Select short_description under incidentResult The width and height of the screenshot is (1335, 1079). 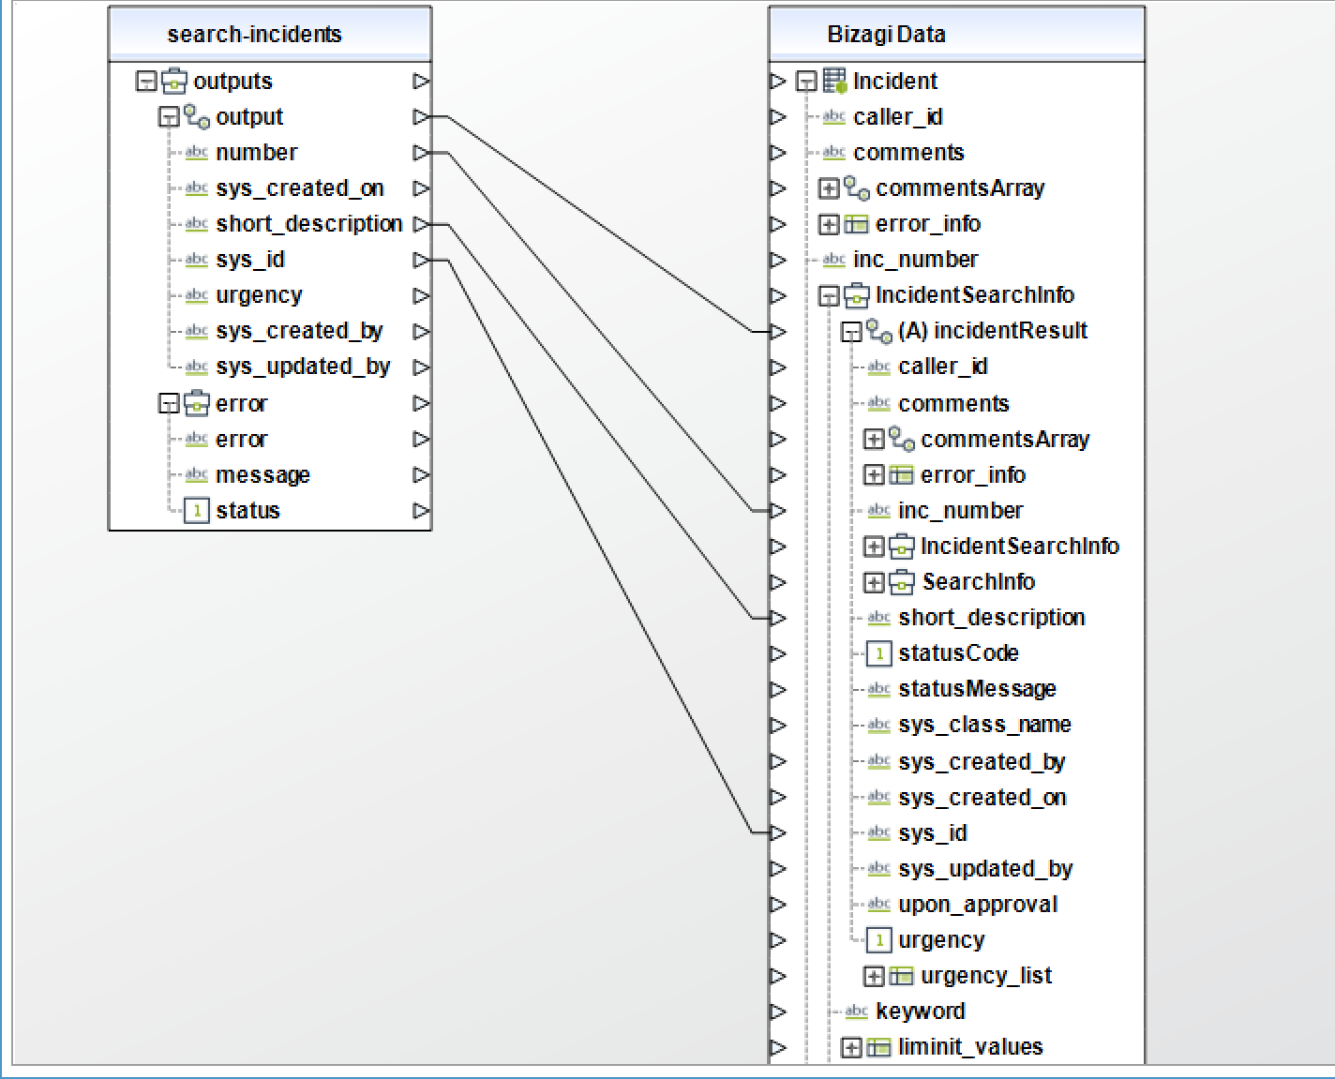[x=992, y=618]
